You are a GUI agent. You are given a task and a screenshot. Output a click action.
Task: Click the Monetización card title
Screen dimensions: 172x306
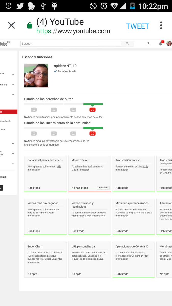[x=80, y=160]
